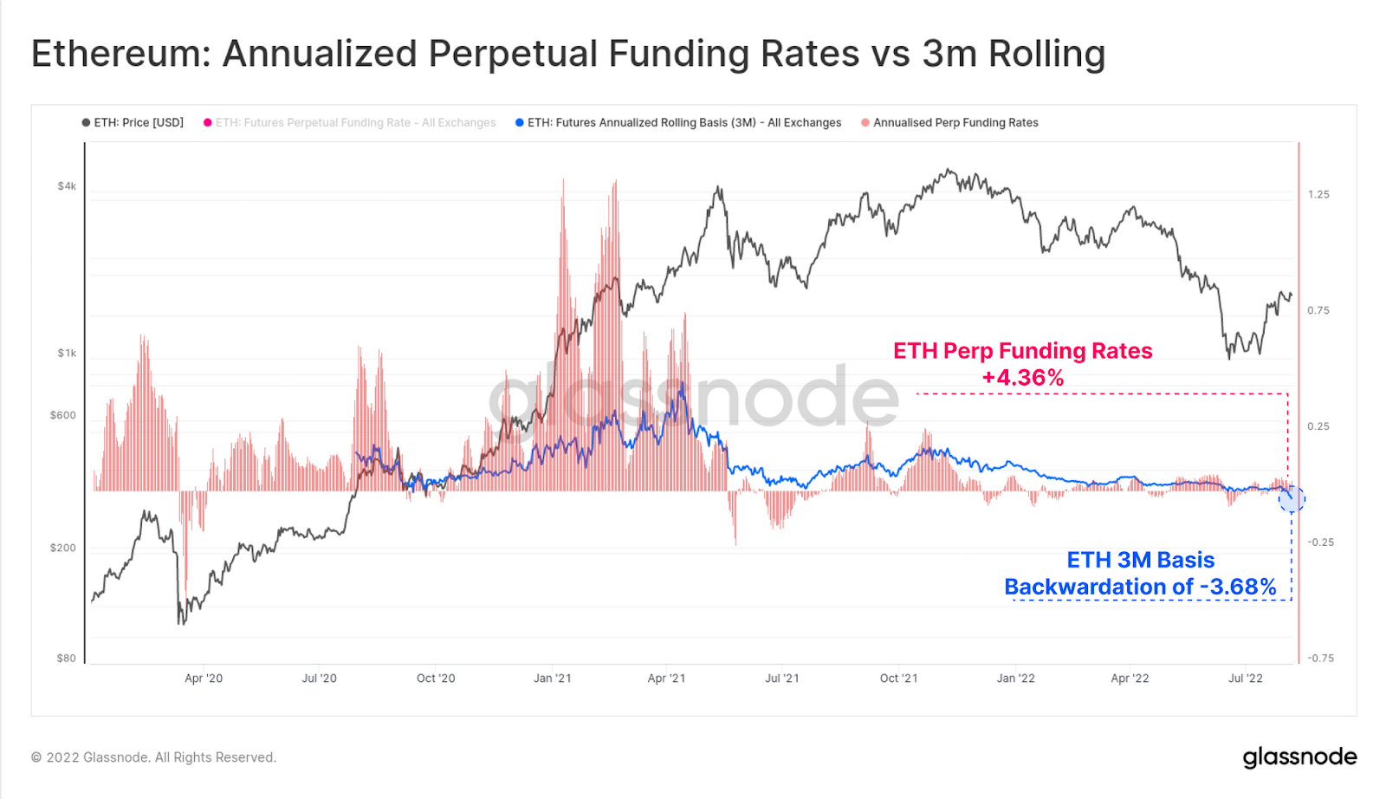The height and width of the screenshot is (799, 1386).
Task: Click the 1.25 right axis label
Action: 1318,194
